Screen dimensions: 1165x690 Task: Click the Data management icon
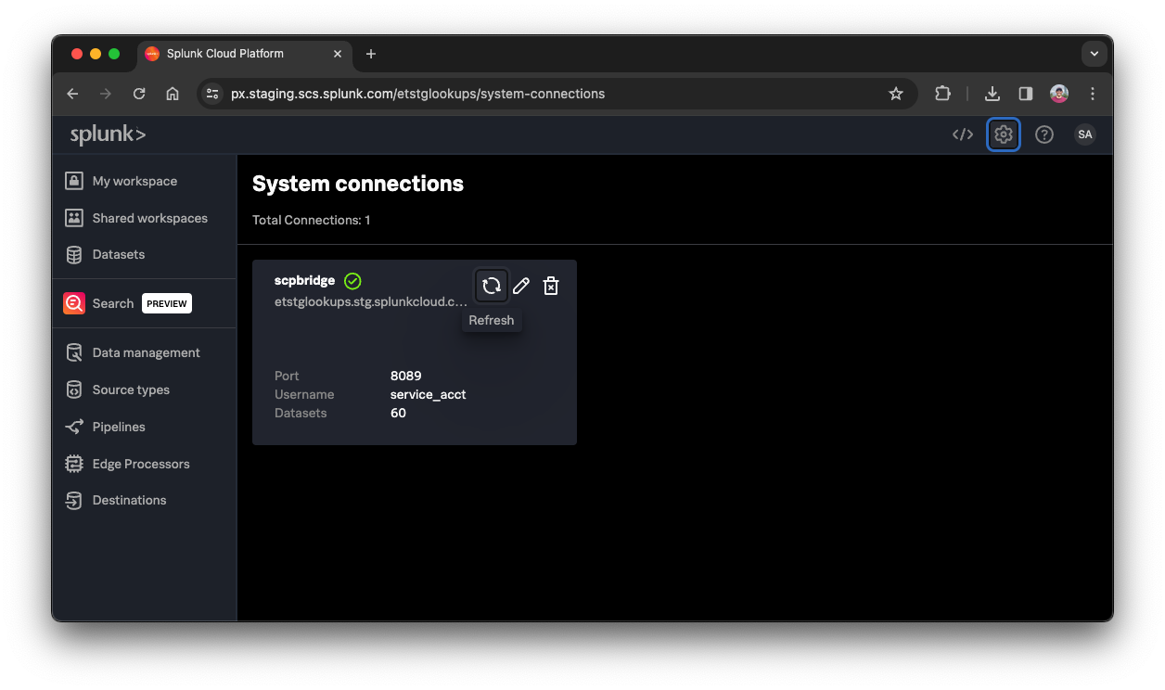(74, 352)
